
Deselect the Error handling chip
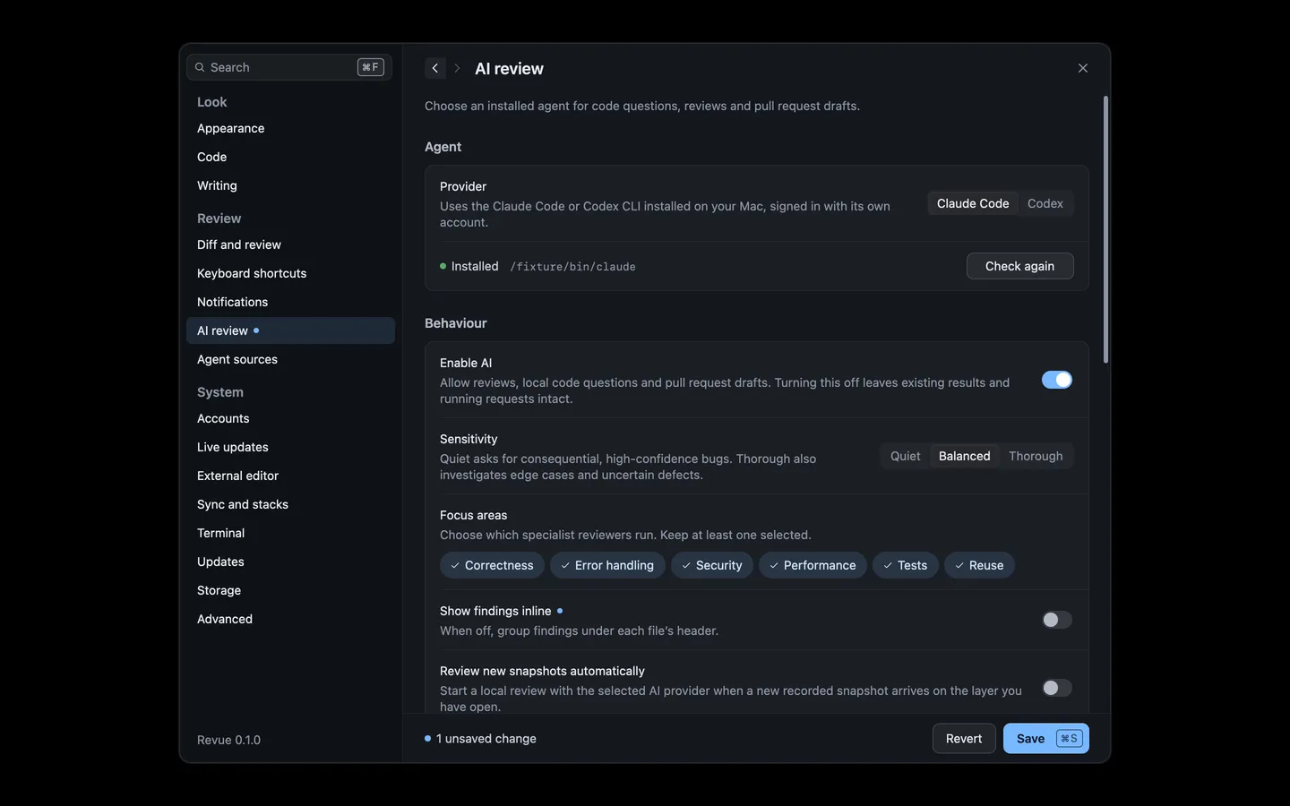(607, 565)
